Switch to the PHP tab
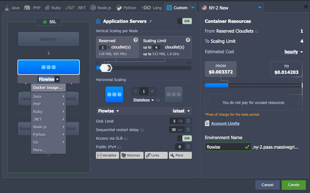 (32, 8)
